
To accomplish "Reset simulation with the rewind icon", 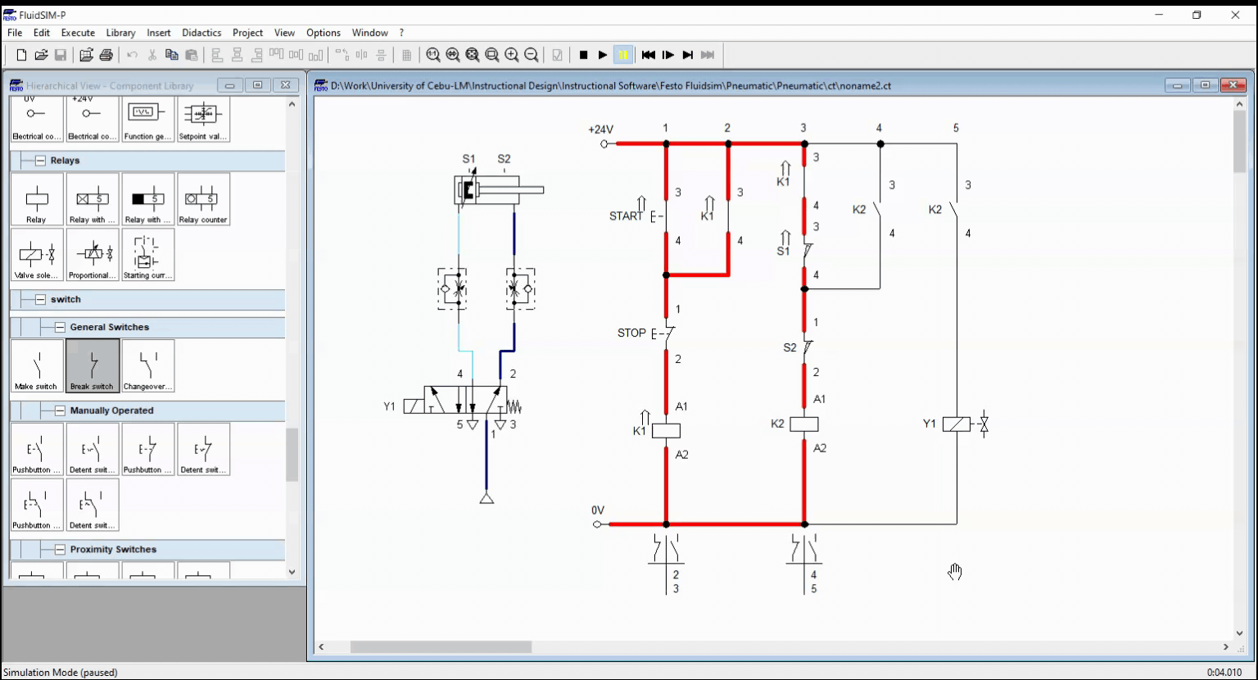I will (x=649, y=55).
